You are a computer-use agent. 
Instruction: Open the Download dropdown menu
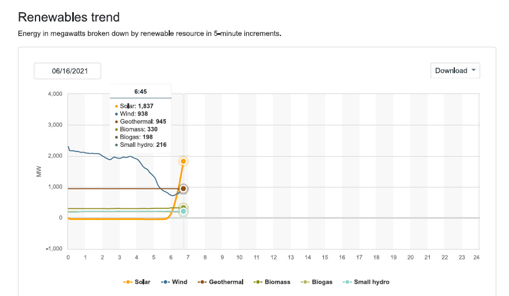coord(455,71)
